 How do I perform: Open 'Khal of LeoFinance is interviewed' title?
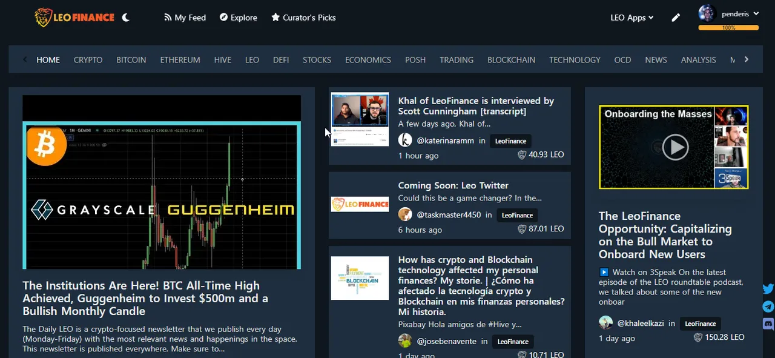click(x=476, y=106)
